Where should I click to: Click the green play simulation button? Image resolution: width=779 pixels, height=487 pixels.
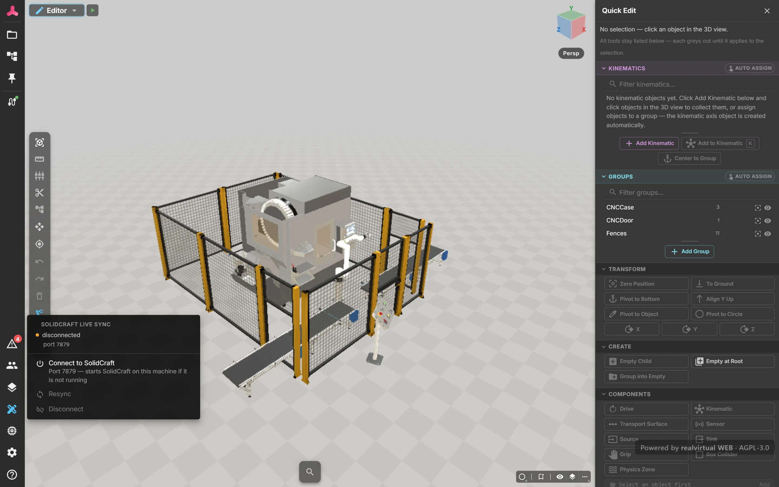coord(93,10)
